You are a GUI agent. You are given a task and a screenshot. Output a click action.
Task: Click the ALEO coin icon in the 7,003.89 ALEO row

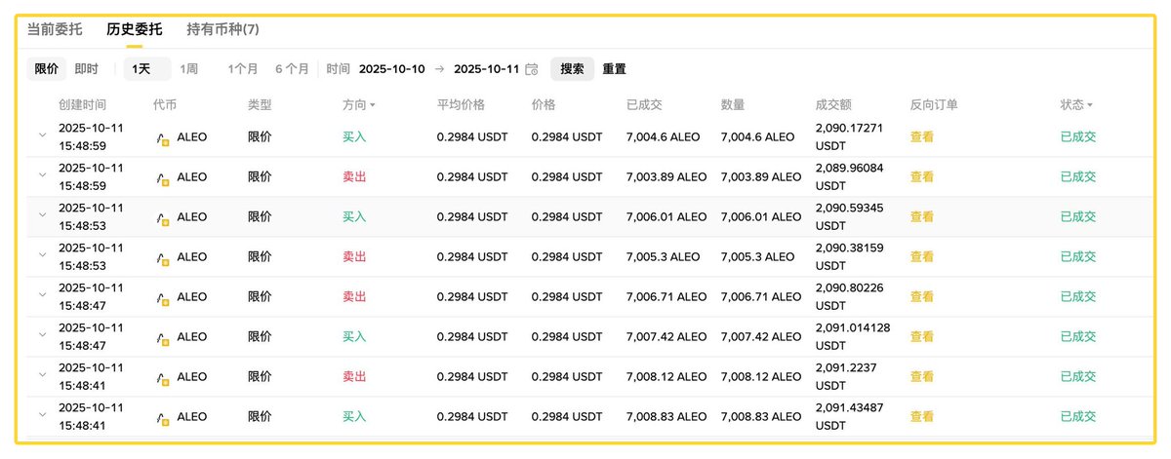click(163, 177)
